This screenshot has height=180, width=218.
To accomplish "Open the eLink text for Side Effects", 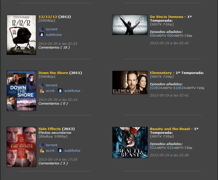I will click(x=50, y=151).
